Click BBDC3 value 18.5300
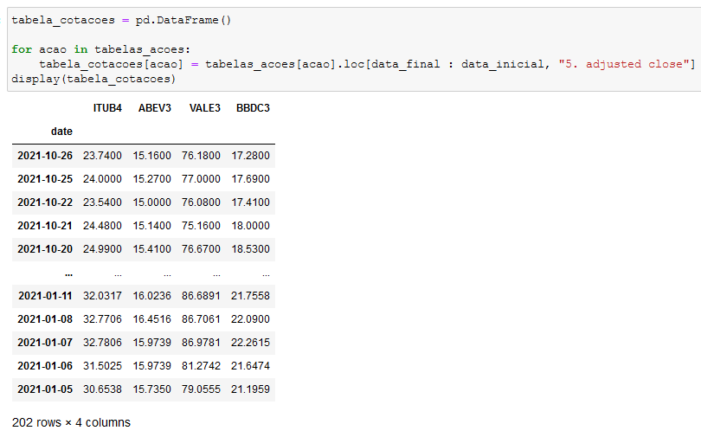Screen dimensions: 701x437 coord(250,249)
